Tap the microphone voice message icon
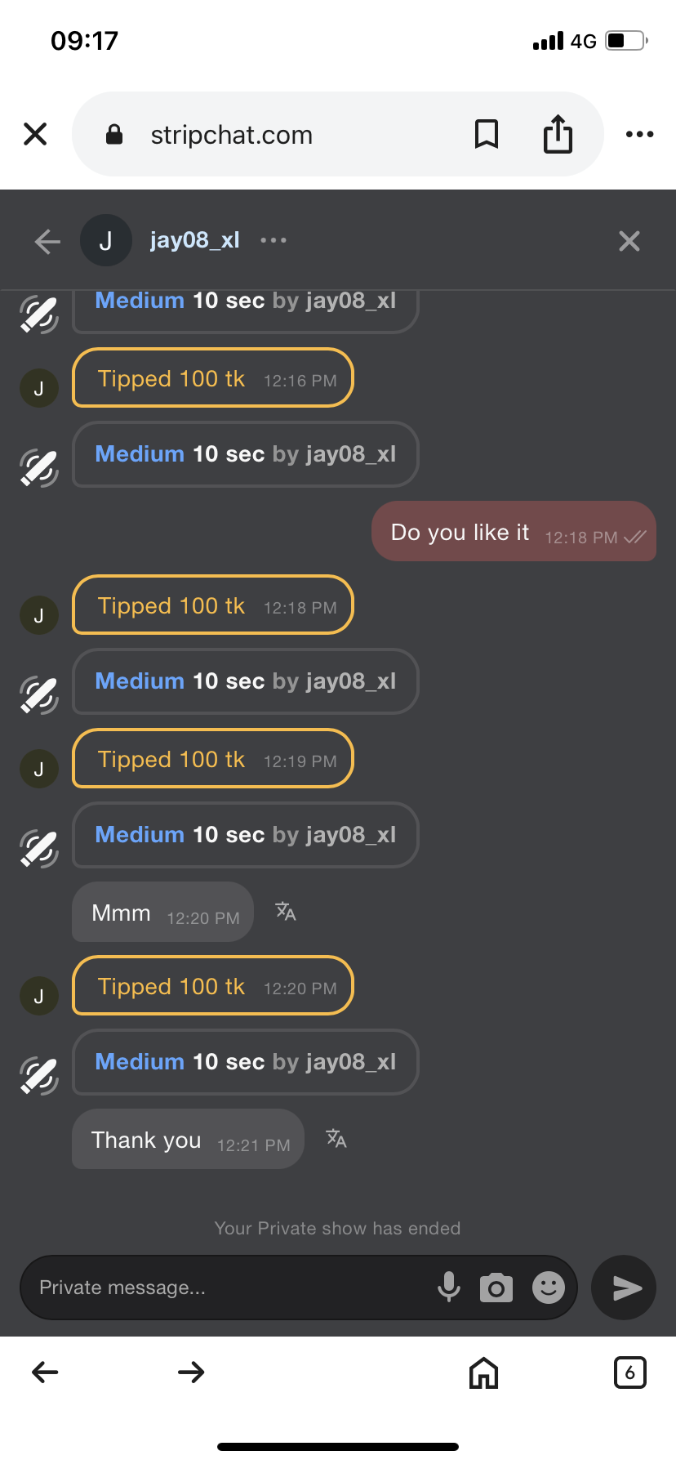This screenshot has height=1464, width=676. (x=448, y=1287)
